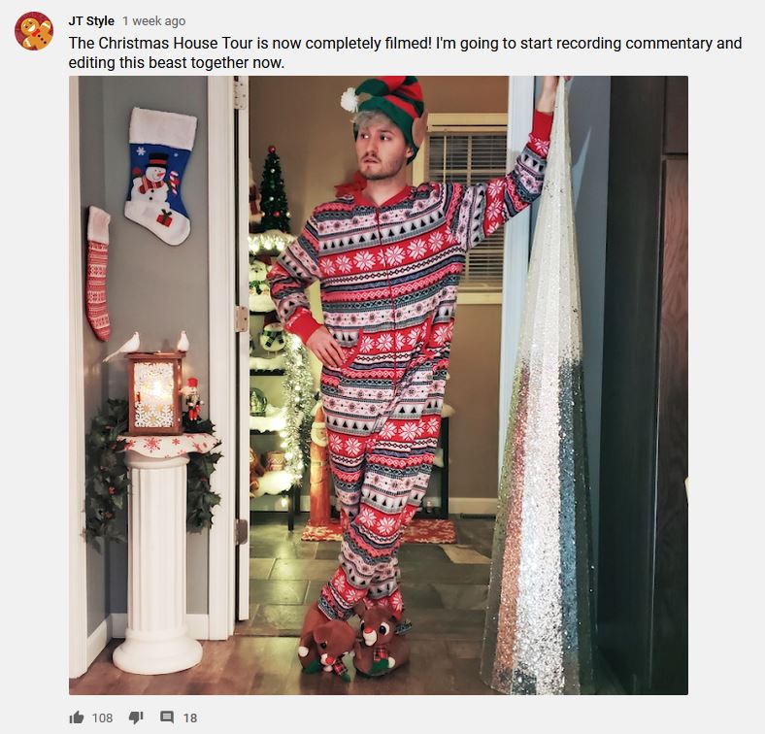765x734 pixels.
Task: Open the gingerbread man channel avatar
Action: (34, 31)
